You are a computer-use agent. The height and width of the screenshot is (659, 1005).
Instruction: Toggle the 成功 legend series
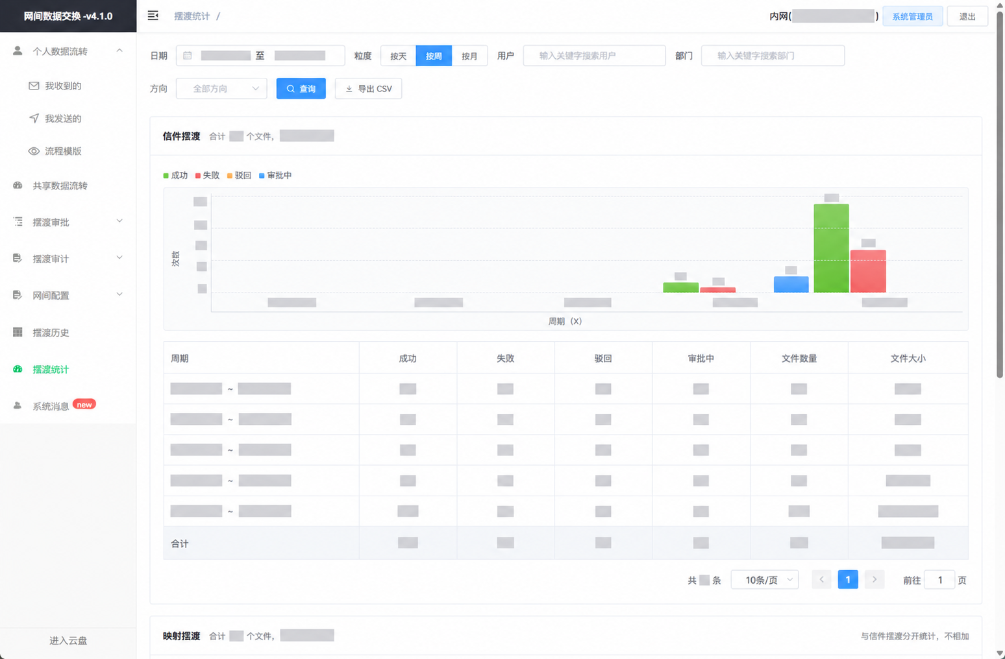175,175
